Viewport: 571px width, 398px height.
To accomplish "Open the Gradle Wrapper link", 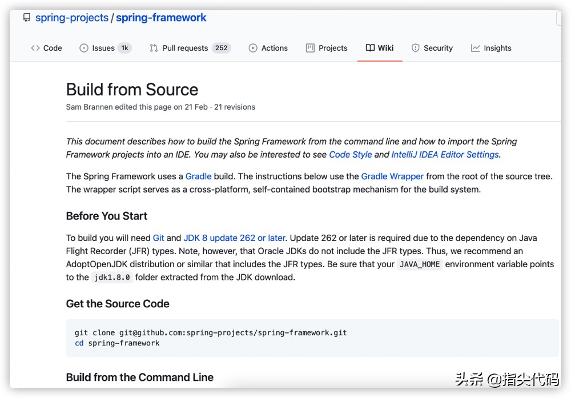I will pos(392,176).
